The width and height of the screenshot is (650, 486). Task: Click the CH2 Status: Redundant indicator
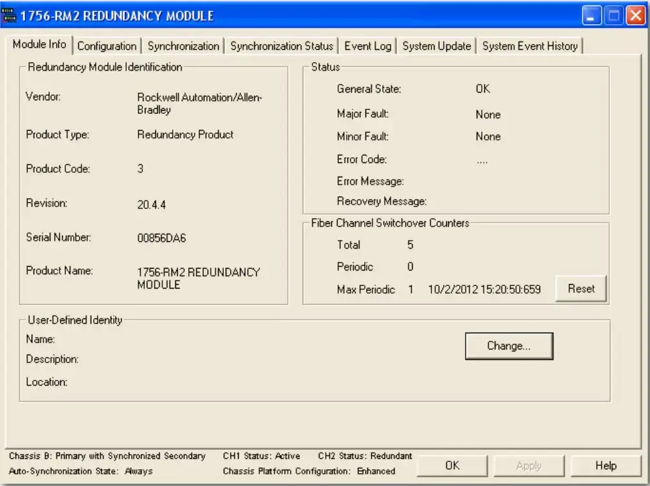(365, 456)
